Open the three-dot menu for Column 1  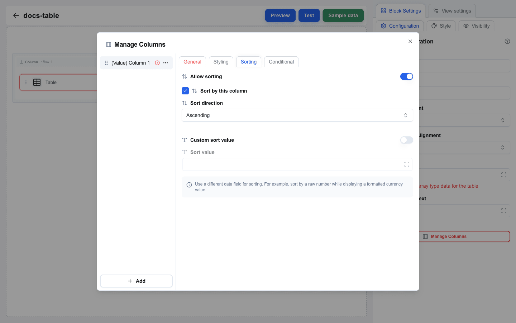(x=166, y=63)
